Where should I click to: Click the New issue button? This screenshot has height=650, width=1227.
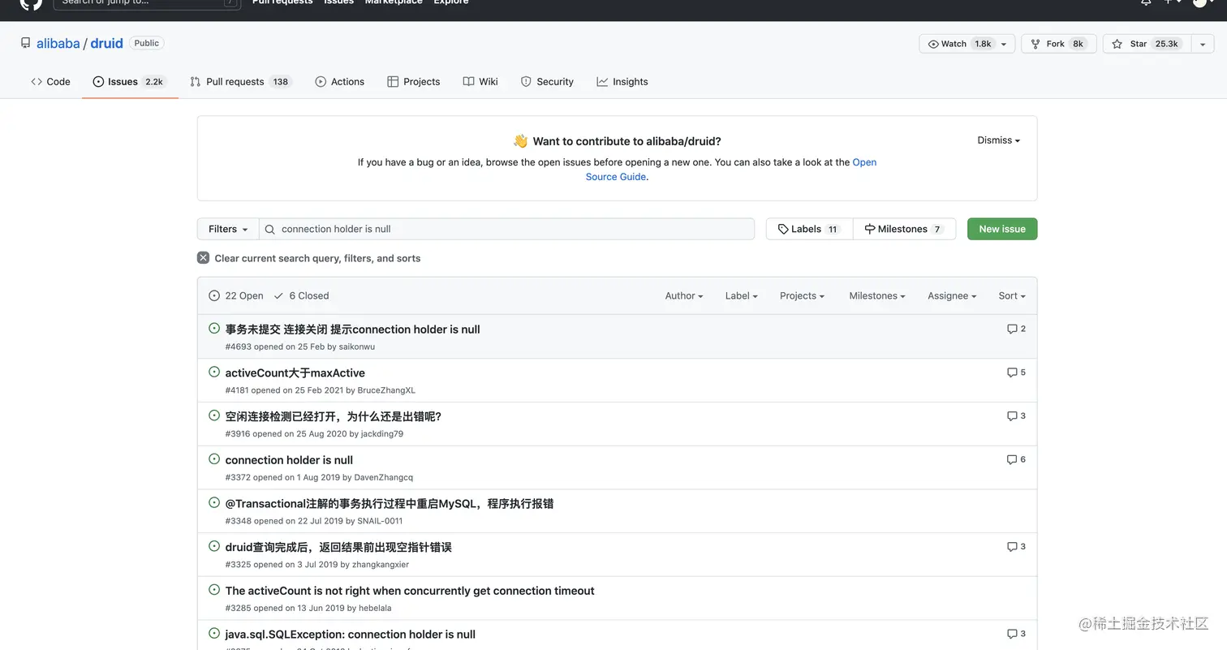[x=1002, y=229]
